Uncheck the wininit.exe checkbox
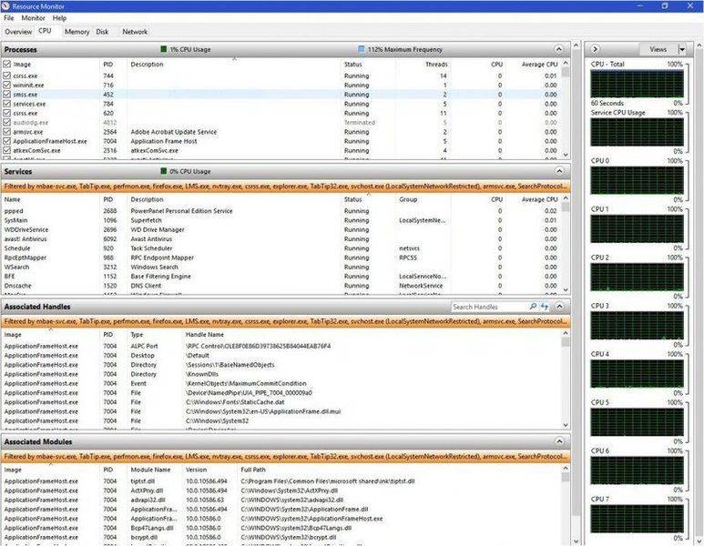 (x=6, y=85)
